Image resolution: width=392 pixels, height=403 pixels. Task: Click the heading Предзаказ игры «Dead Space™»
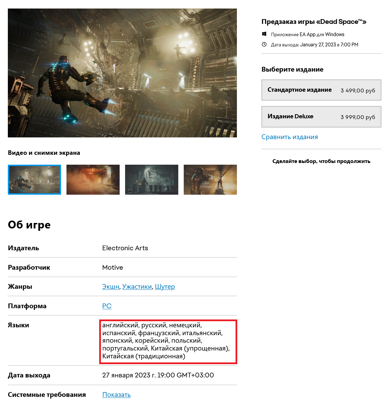coord(314,22)
